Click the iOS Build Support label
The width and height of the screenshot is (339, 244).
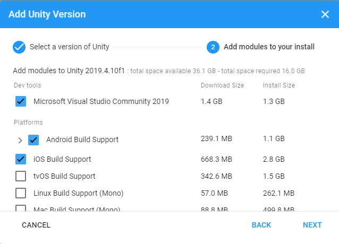tap(62, 159)
